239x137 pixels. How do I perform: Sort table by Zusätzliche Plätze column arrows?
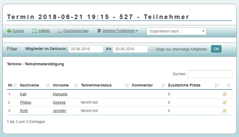217,85
